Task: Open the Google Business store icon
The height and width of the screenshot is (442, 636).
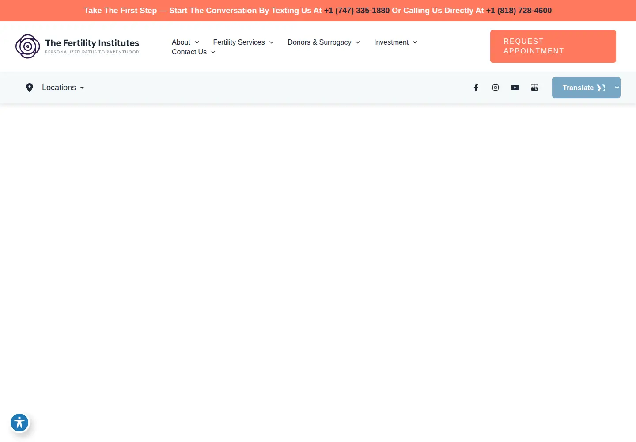Action: click(534, 88)
